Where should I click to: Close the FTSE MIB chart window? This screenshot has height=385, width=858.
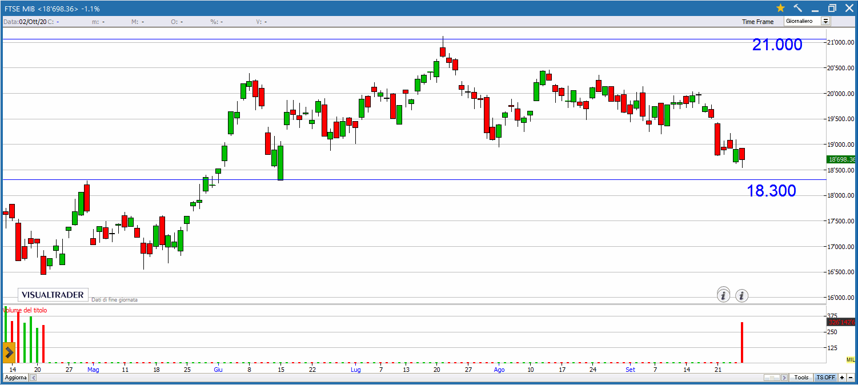click(848, 8)
